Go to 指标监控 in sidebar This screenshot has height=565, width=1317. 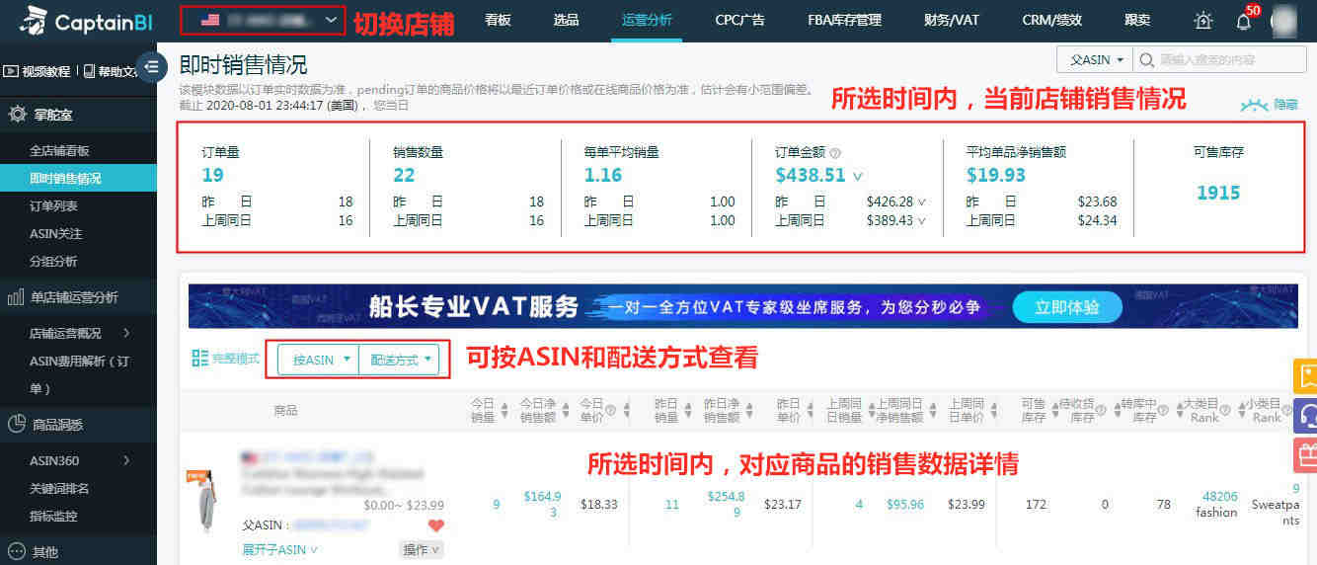coord(53,516)
